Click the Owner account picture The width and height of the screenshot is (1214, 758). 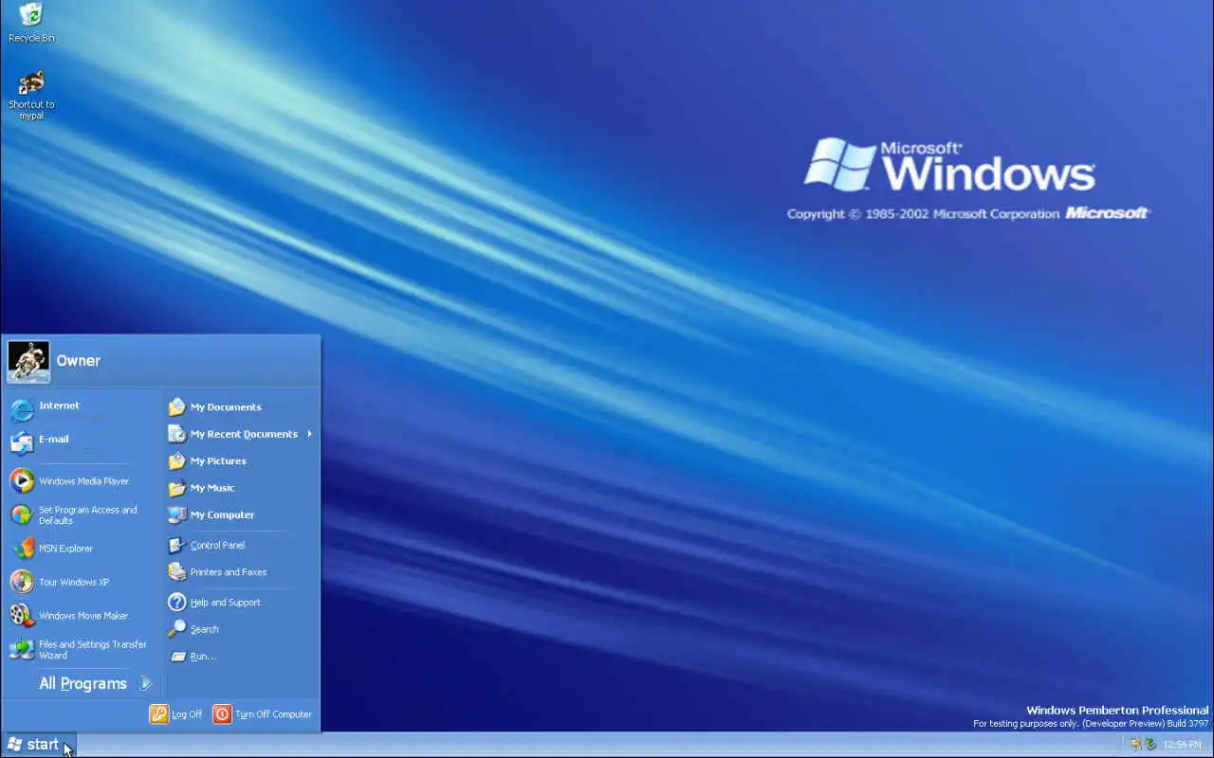[x=28, y=361]
